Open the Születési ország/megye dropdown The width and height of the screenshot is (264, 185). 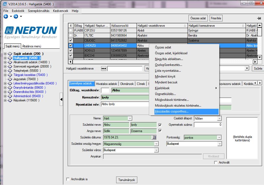pos(156,144)
